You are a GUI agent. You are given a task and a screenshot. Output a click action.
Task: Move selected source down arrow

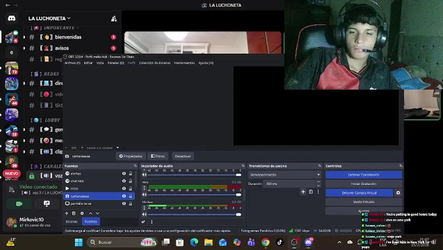(x=97, y=213)
